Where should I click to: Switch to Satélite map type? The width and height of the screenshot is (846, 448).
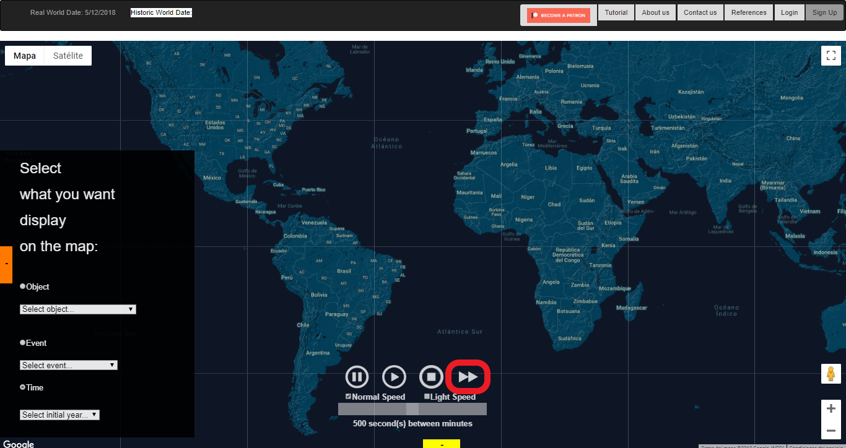point(68,56)
